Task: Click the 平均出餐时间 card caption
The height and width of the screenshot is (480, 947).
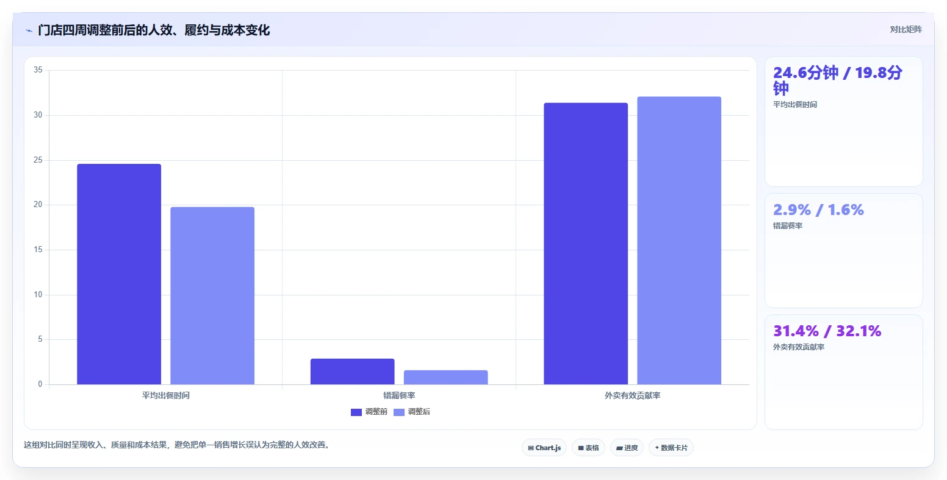Action: 795,105
